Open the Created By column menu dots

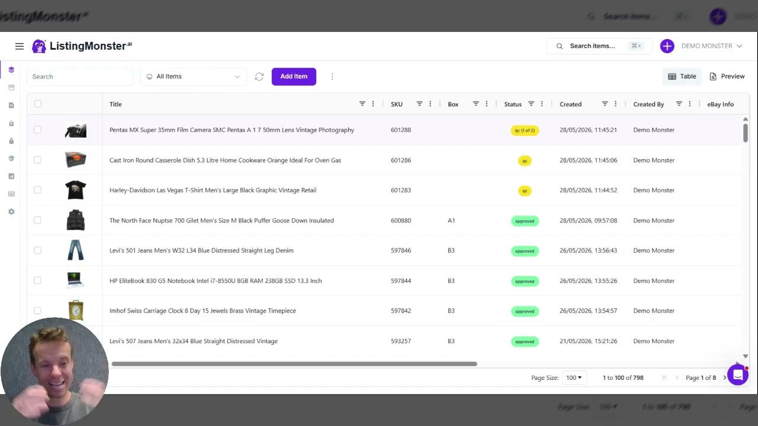(x=690, y=104)
